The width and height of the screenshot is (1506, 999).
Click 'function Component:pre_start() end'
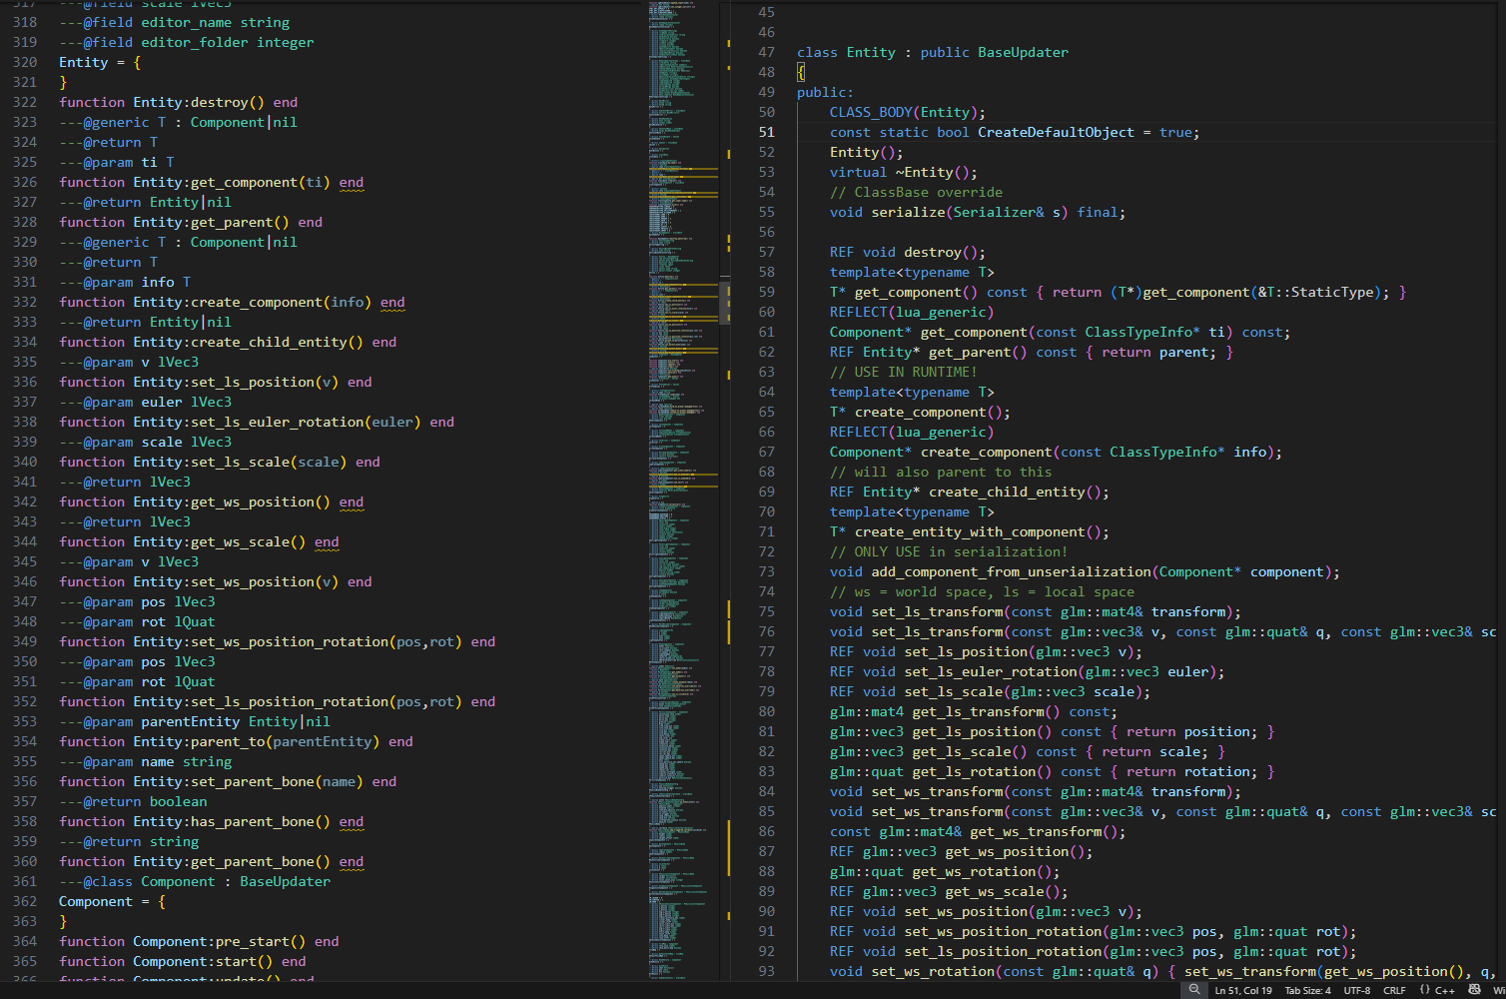point(199,941)
